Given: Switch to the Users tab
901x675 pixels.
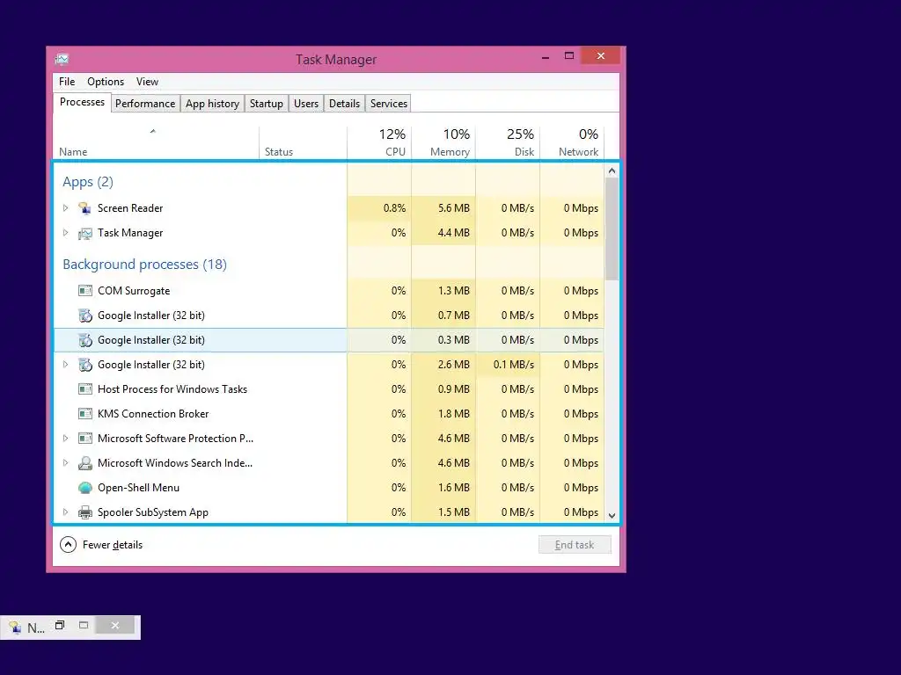Looking at the screenshot, I should point(306,104).
